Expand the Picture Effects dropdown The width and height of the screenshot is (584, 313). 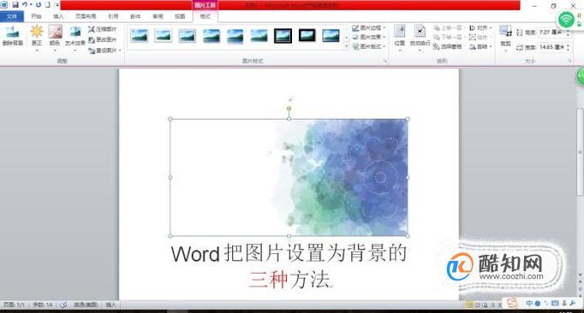coord(369,38)
